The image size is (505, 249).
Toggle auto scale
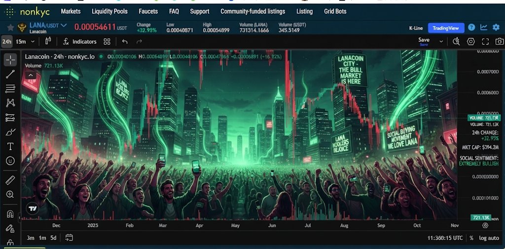pos(493,238)
